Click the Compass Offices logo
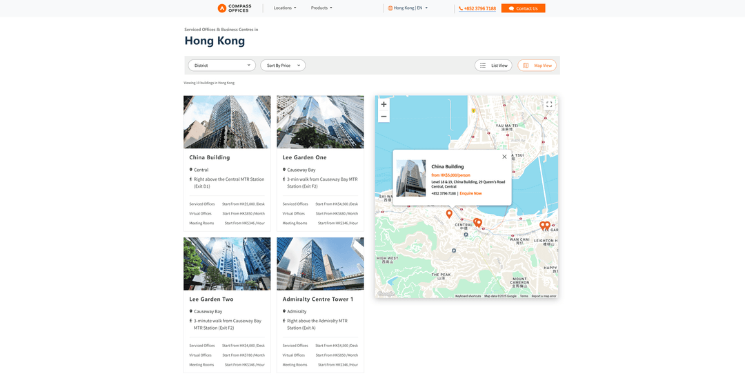Viewport: 745px width, 376px height. click(235, 8)
